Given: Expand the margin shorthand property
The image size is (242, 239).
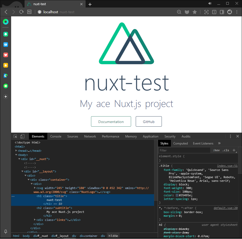Looking at the screenshot, I should pos(177,216).
